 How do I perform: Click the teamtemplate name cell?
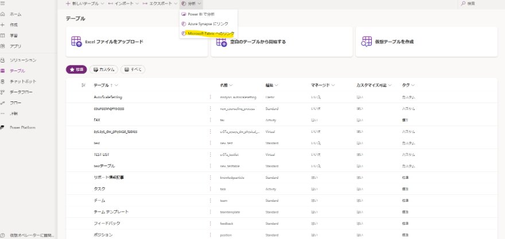(x=230, y=212)
